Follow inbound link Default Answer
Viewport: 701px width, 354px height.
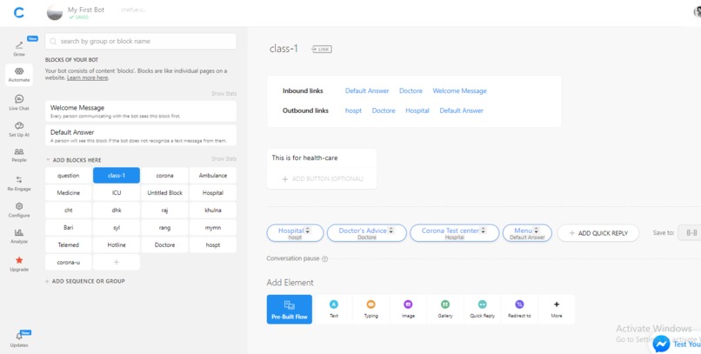coord(367,90)
